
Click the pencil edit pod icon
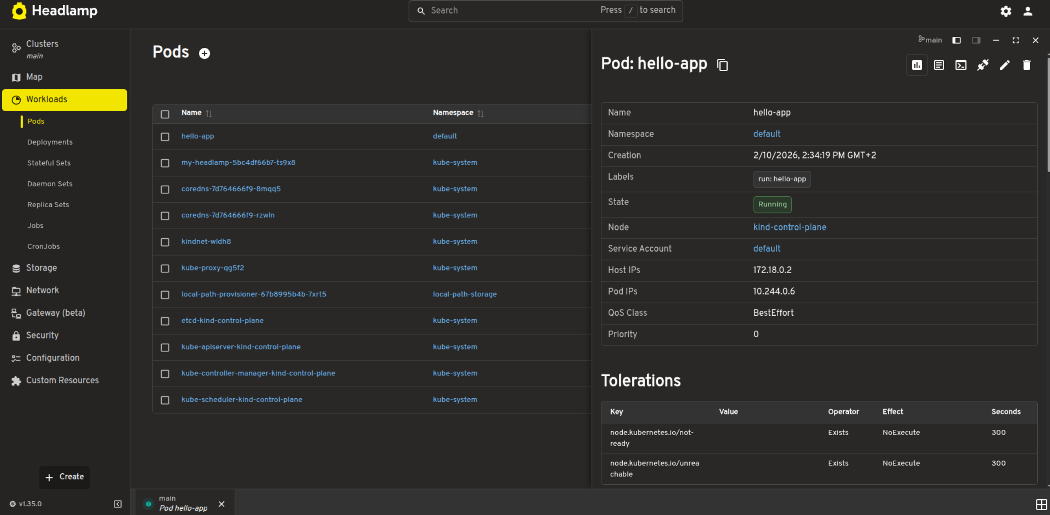1005,65
